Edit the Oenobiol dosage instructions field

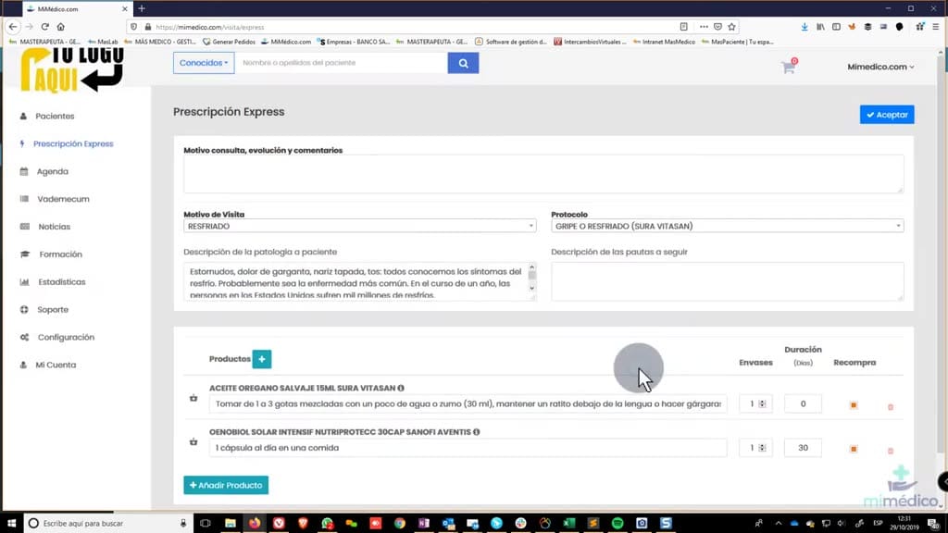click(468, 448)
